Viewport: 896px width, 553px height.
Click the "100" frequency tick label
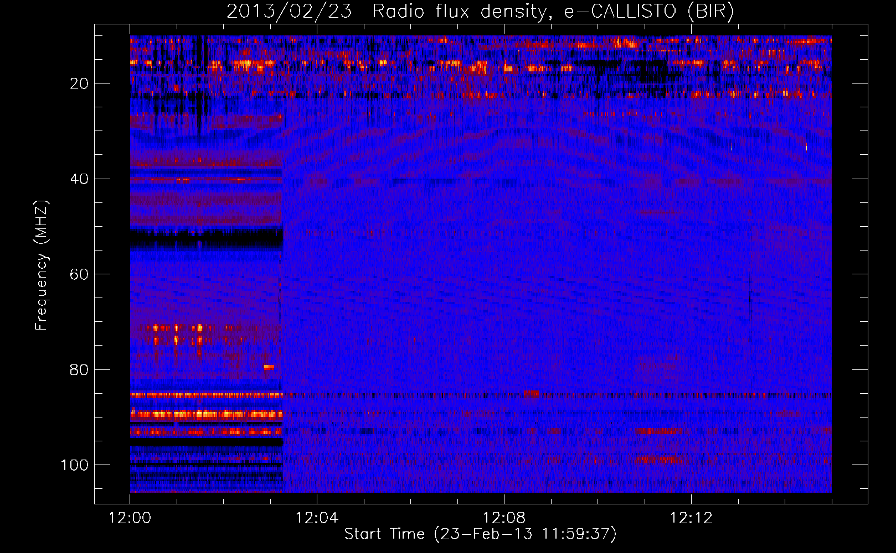pos(75,465)
